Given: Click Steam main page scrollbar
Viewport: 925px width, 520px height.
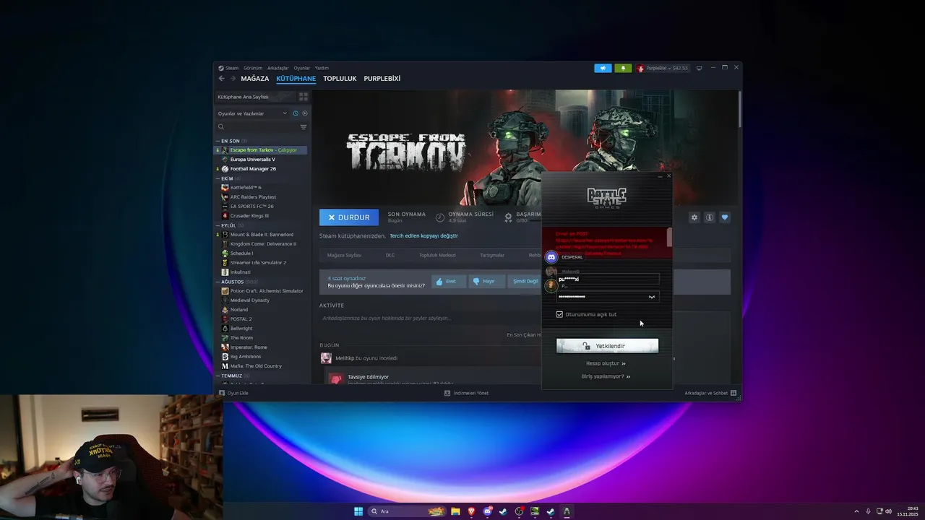Looking at the screenshot, I should point(739,108).
